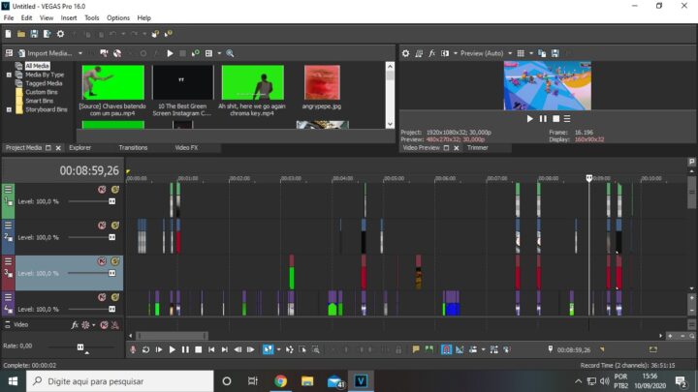This screenshot has height=392, width=698.
Task: Play preview in Video Preview window
Action: (529, 119)
